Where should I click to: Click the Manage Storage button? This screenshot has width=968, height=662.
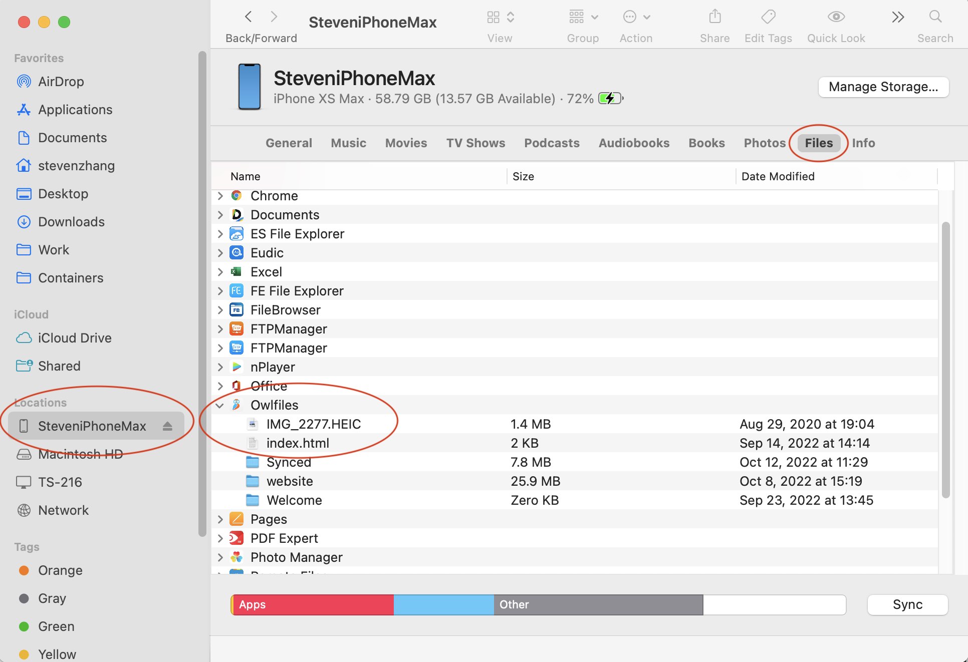tap(883, 87)
